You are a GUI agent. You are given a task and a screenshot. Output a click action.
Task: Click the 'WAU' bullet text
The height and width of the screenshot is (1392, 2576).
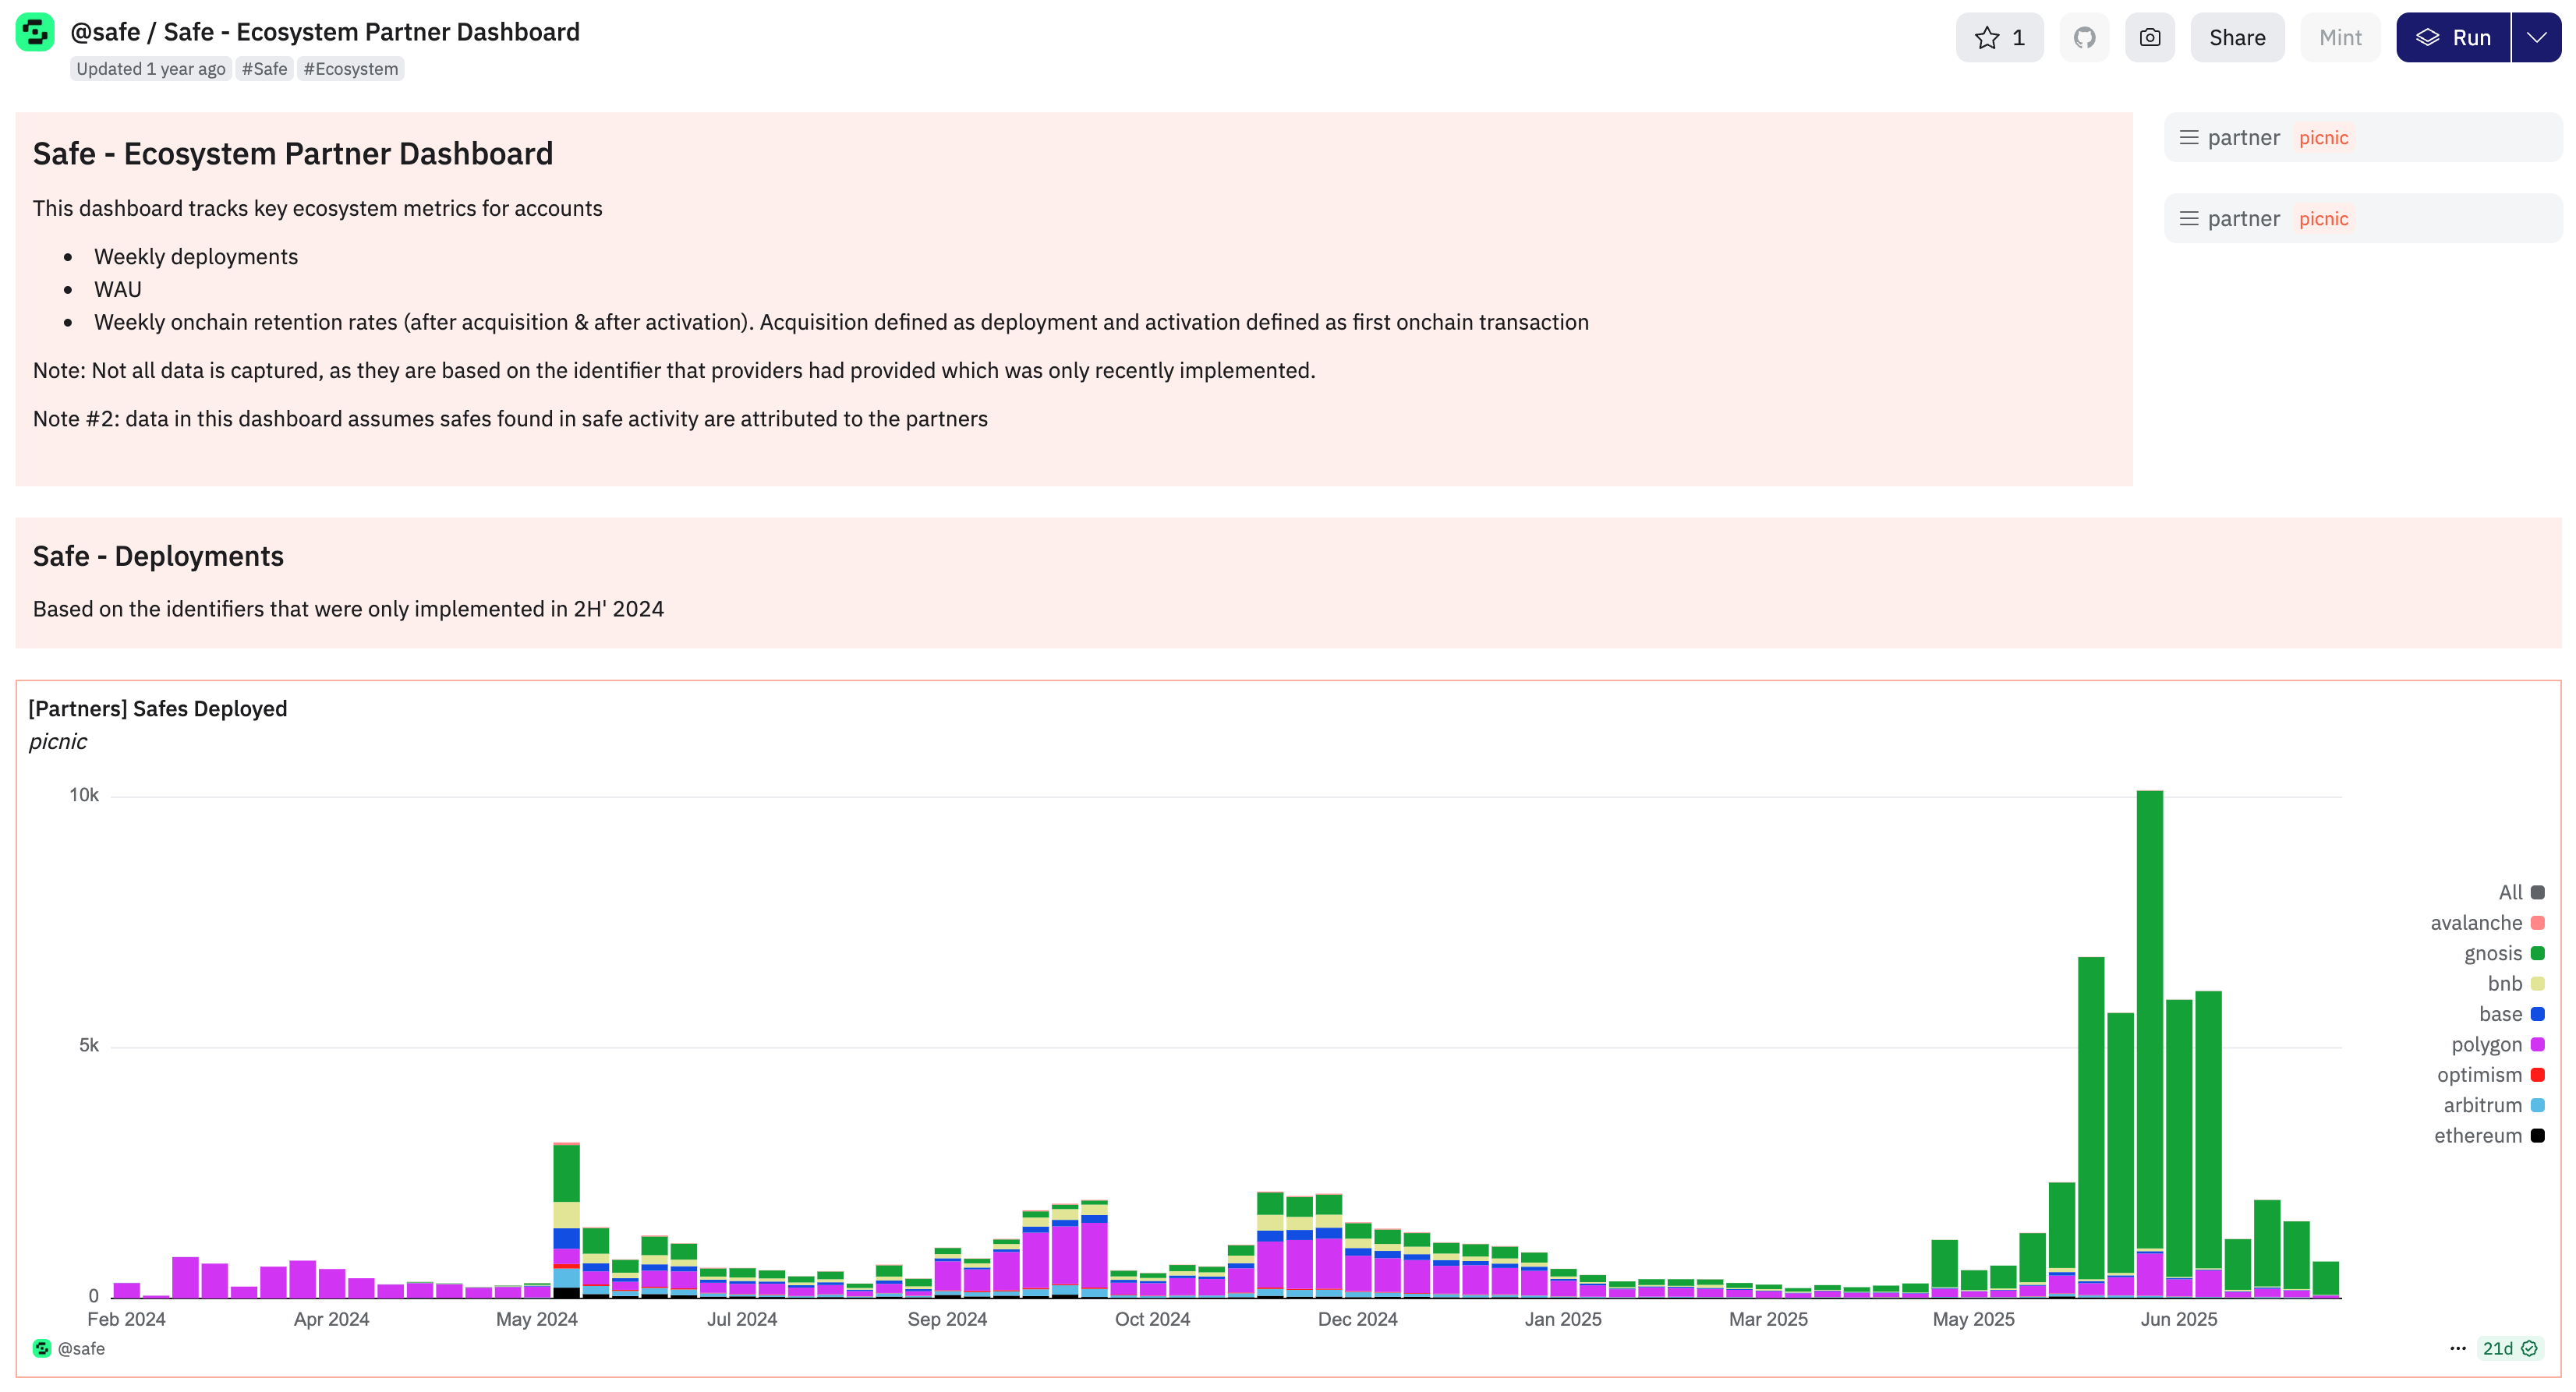coord(118,290)
